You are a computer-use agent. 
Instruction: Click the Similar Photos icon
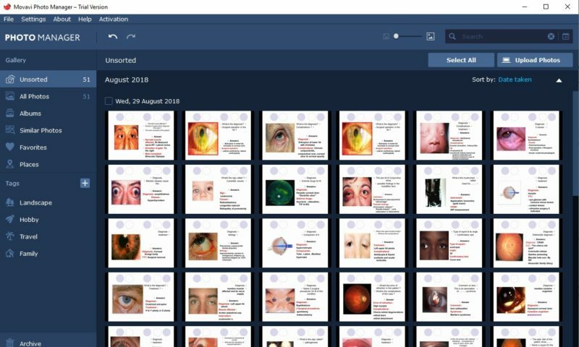10,130
